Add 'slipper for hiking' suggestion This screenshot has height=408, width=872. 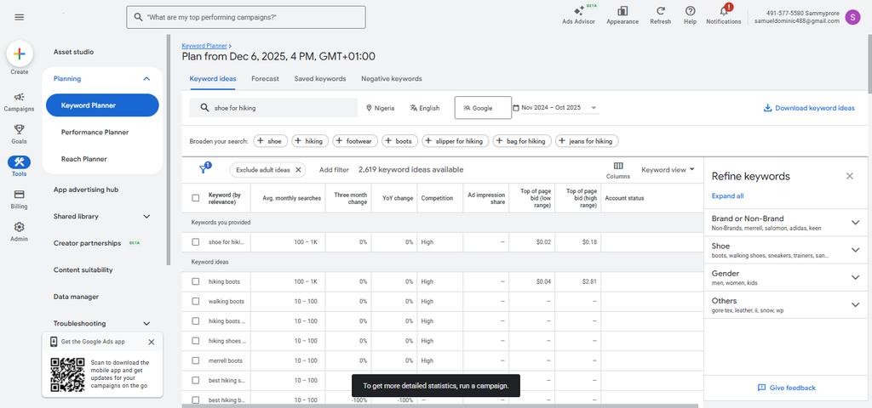pyautogui.click(x=455, y=141)
